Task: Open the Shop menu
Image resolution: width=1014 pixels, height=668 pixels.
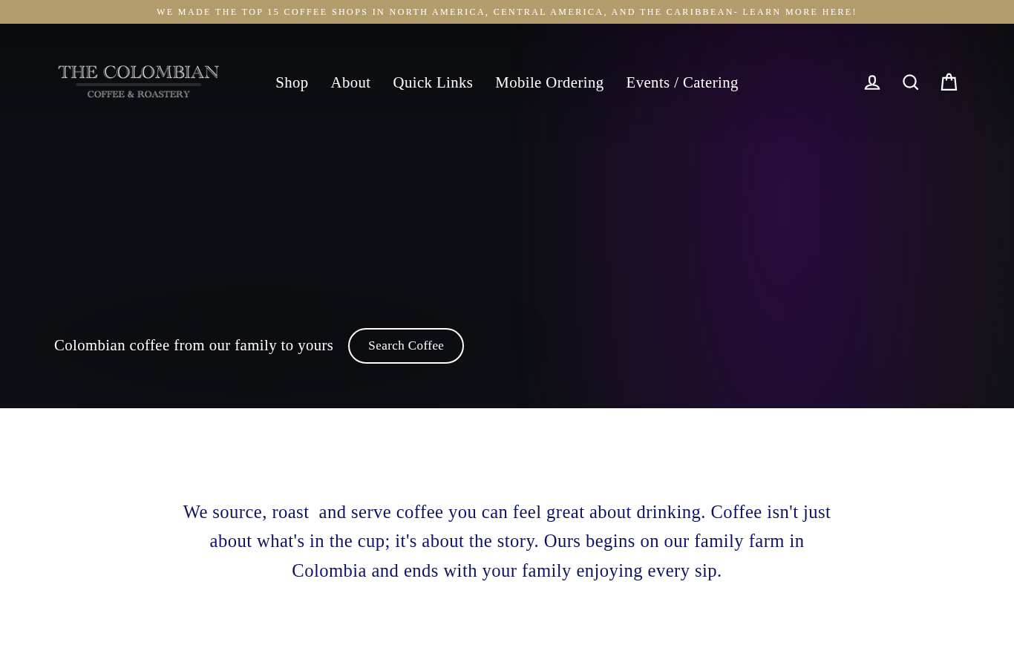Action: pyautogui.click(x=292, y=82)
